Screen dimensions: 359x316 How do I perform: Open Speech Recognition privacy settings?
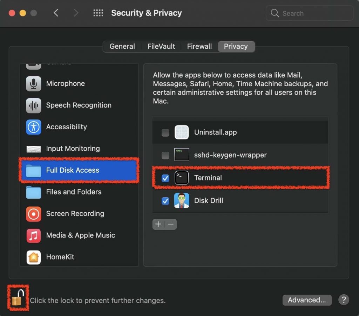79,105
